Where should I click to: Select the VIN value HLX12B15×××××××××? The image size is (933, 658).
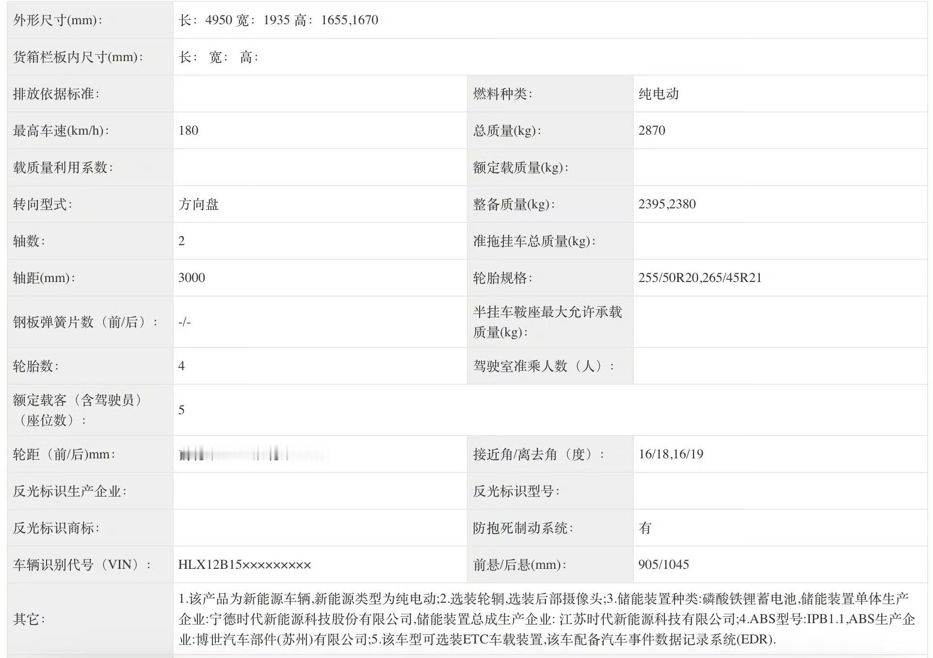[x=244, y=565]
